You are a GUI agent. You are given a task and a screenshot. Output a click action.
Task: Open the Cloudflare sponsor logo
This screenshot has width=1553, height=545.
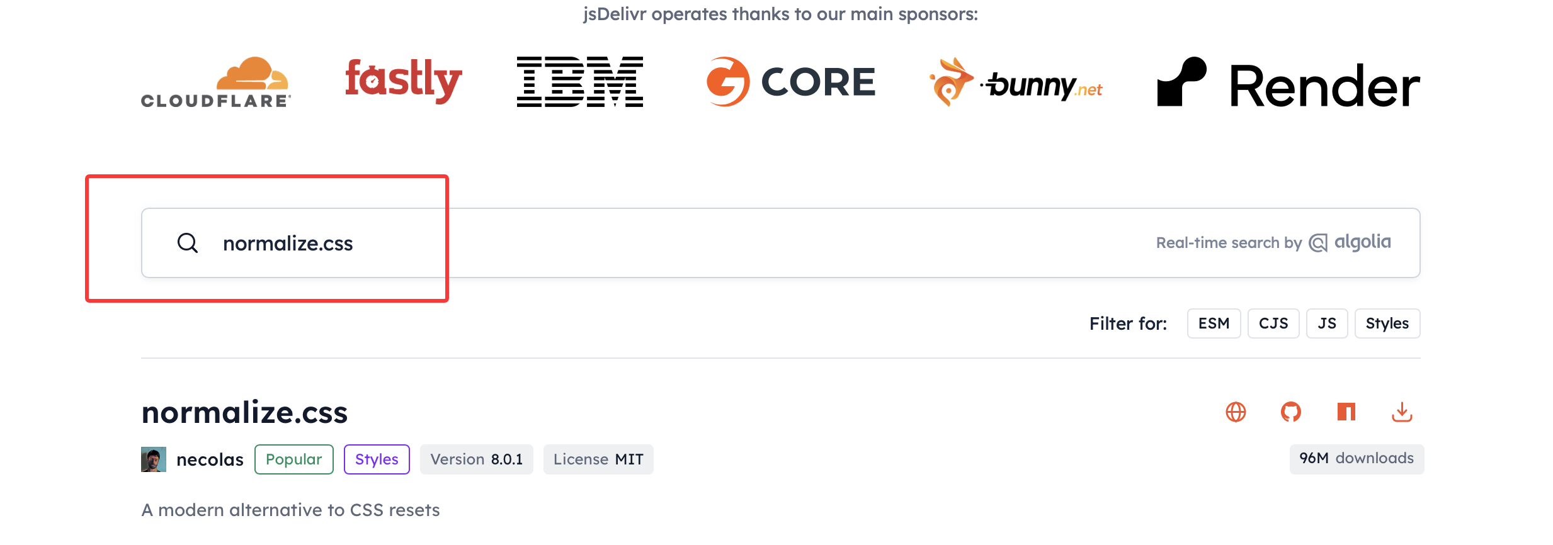(x=215, y=82)
